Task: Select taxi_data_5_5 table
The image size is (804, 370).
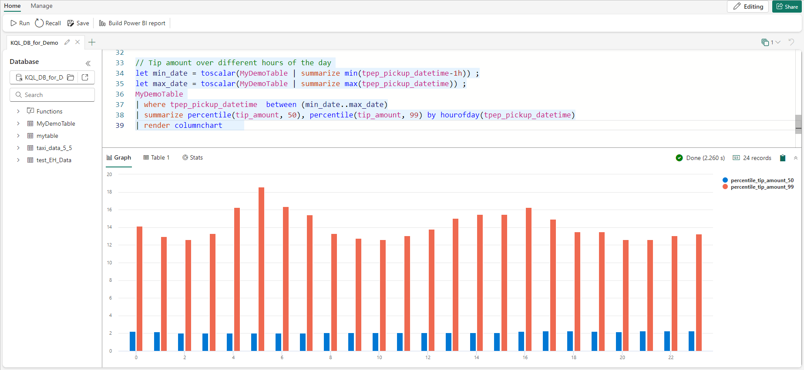Action: coord(54,148)
